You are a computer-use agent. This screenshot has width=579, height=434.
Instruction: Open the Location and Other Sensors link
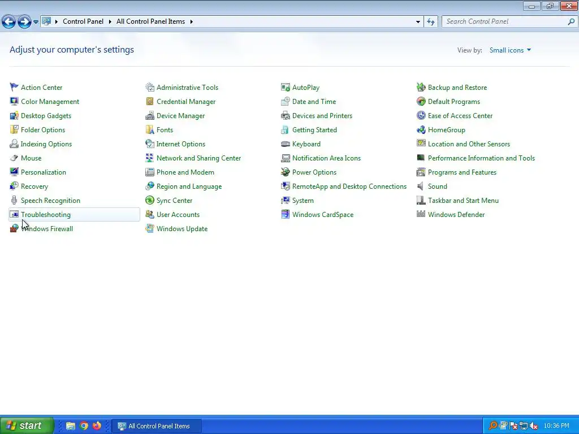(469, 144)
